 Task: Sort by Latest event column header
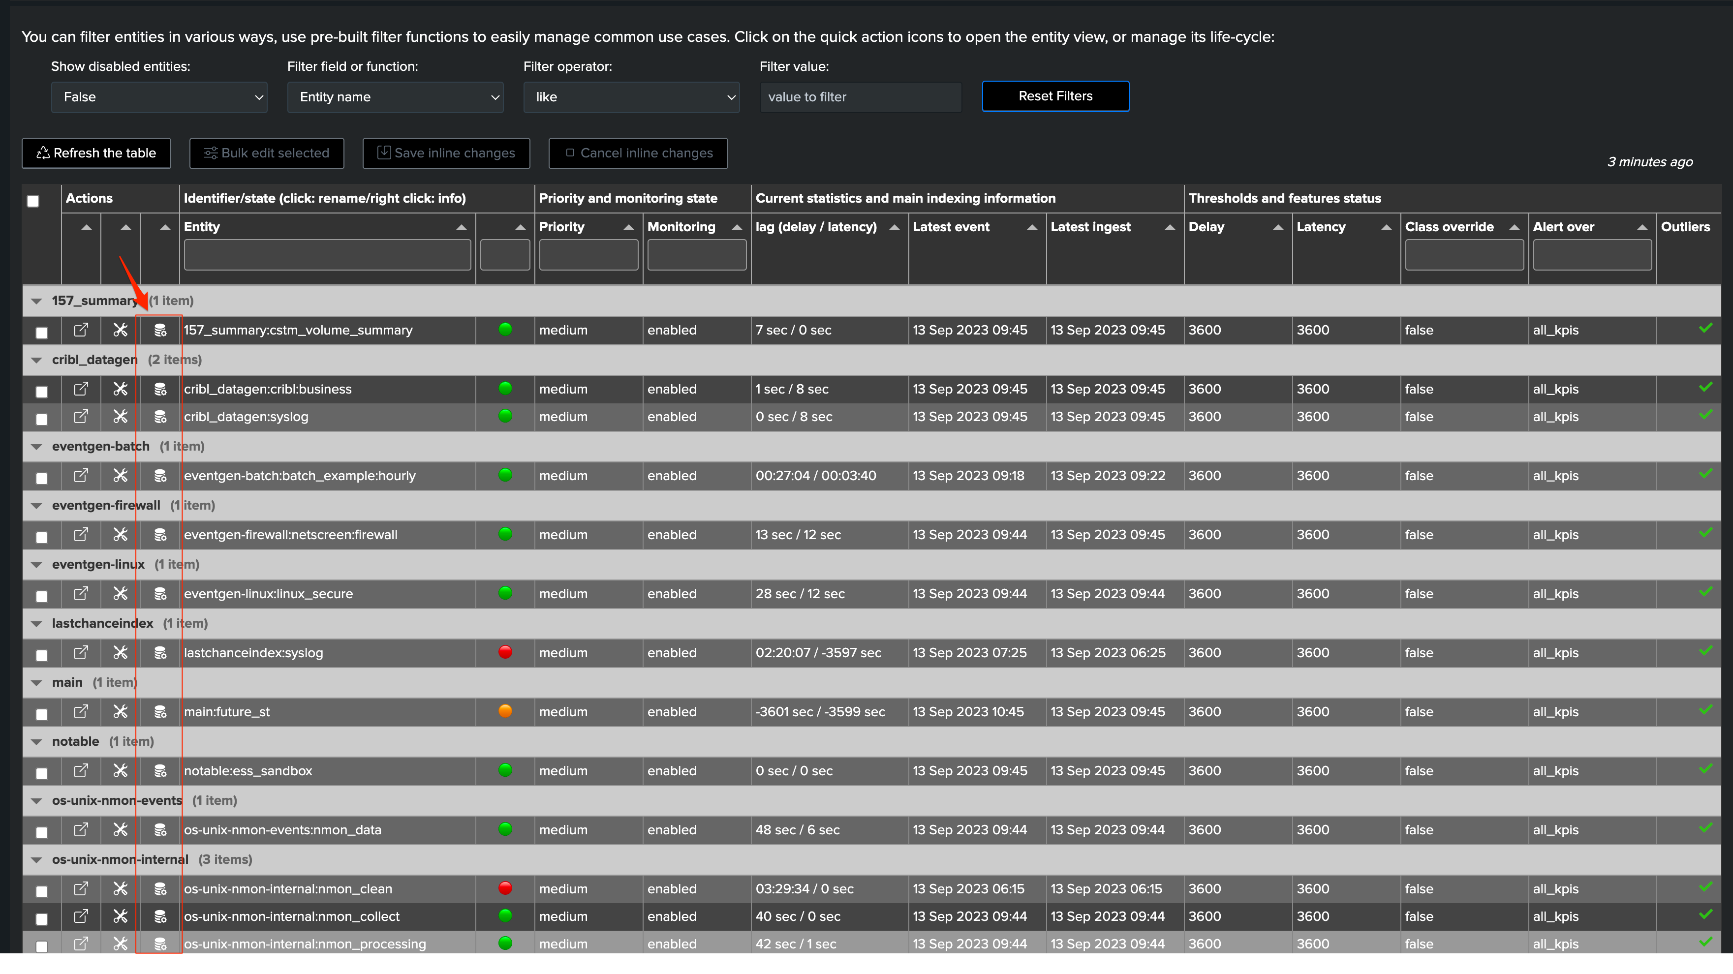[951, 227]
